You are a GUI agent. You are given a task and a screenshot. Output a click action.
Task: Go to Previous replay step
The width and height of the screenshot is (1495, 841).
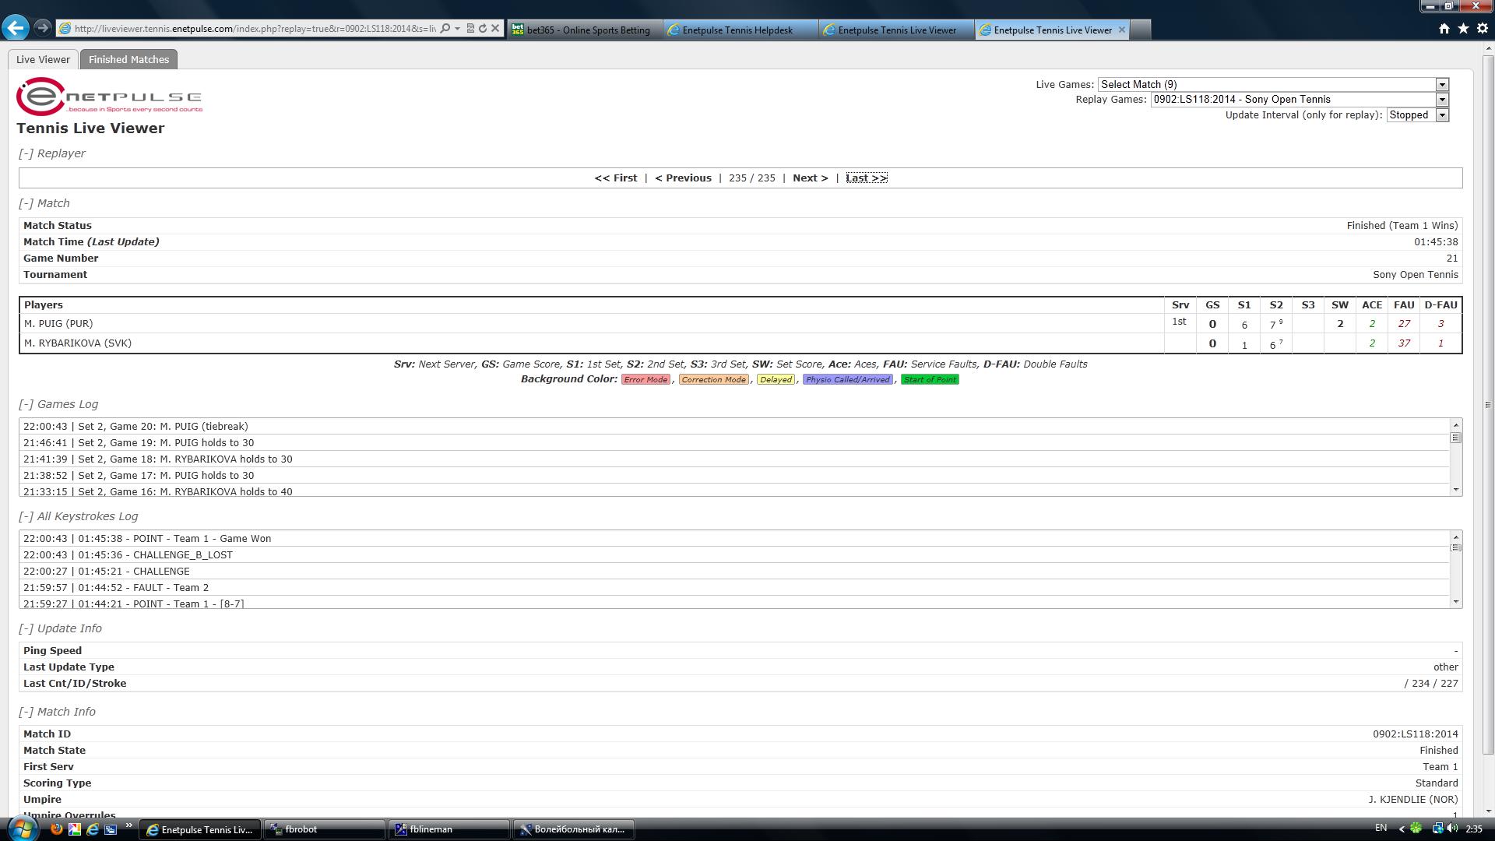683,178
